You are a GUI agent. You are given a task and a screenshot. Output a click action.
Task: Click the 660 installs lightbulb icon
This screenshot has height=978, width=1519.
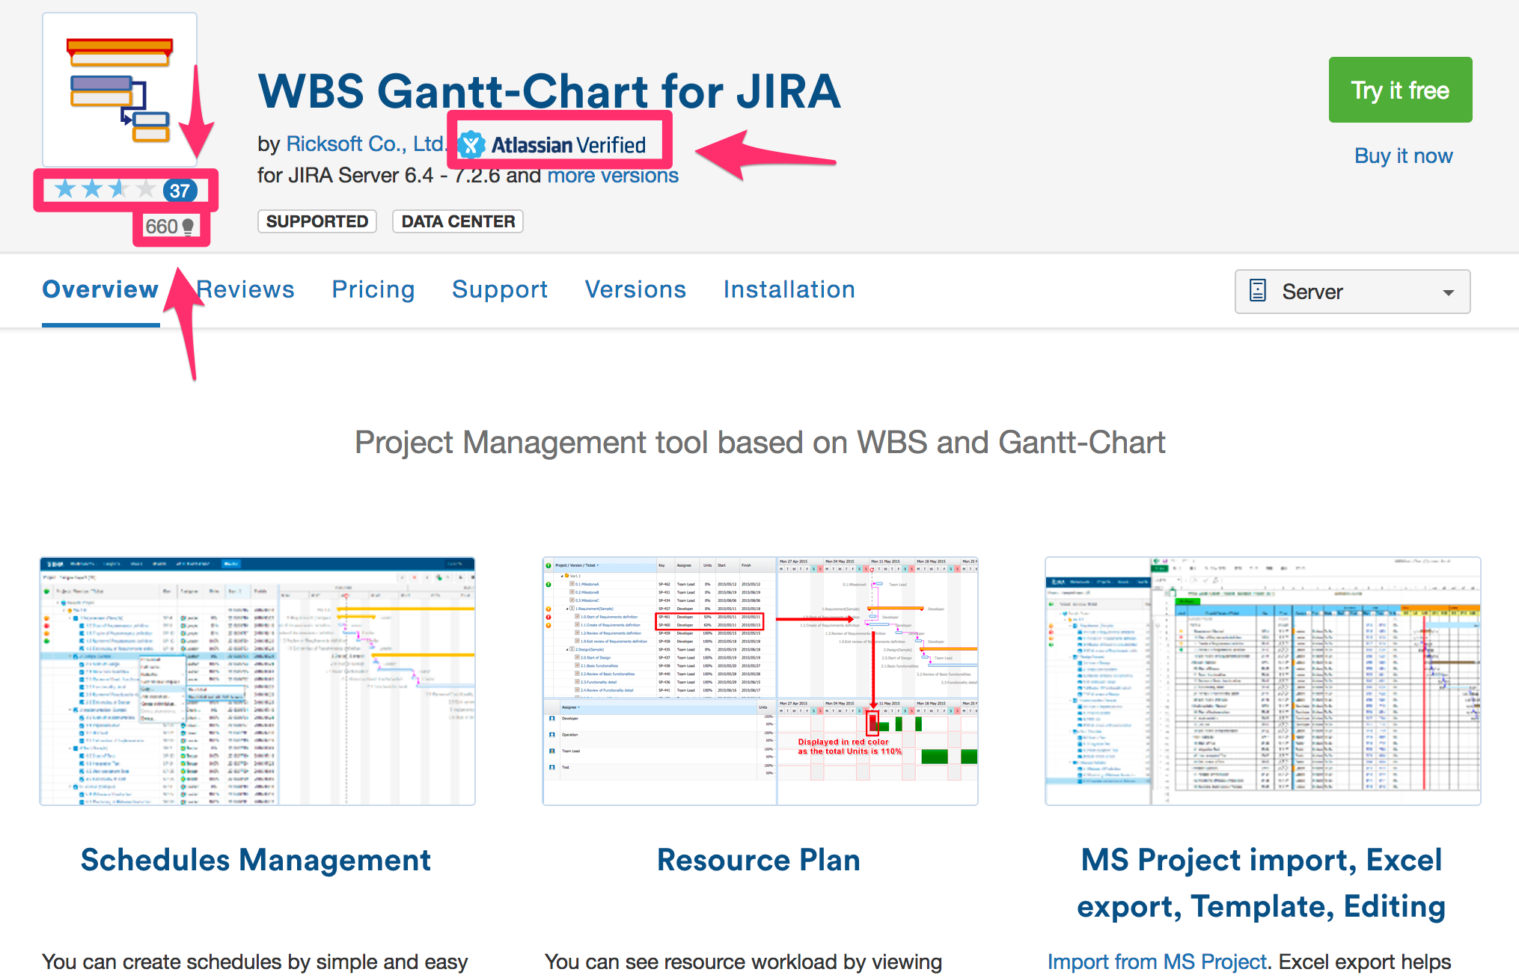click(x=188, y=227)
